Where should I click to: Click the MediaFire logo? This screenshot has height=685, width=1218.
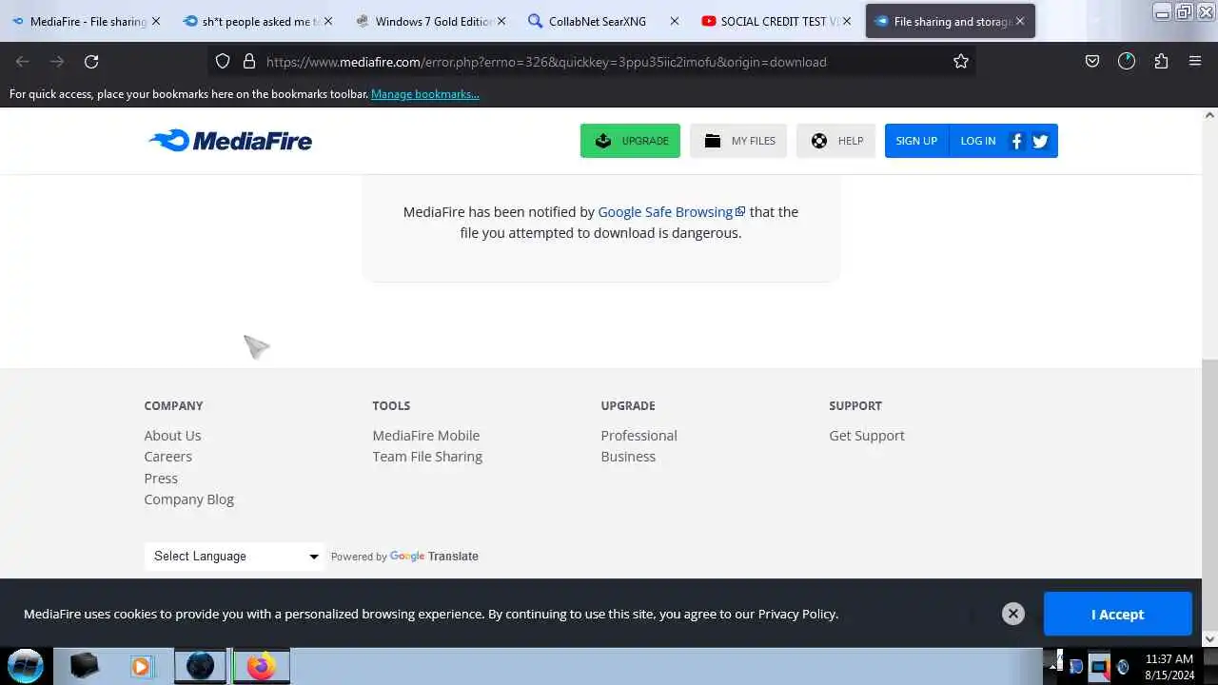[x=230, y=141]
